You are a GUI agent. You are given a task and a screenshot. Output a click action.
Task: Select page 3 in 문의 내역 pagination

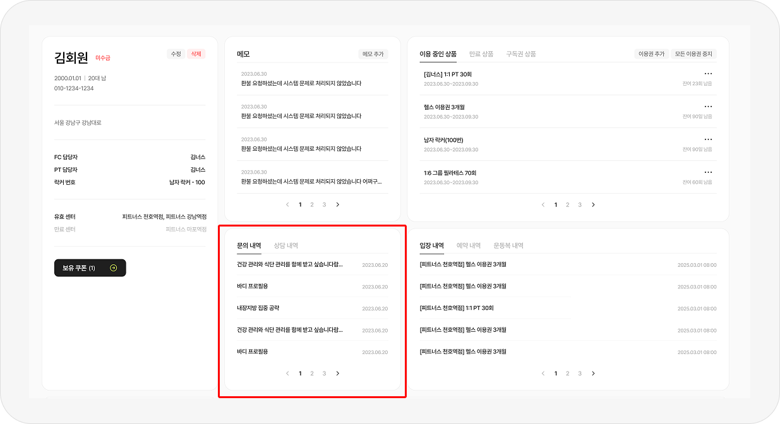click(x=325, y=374)
